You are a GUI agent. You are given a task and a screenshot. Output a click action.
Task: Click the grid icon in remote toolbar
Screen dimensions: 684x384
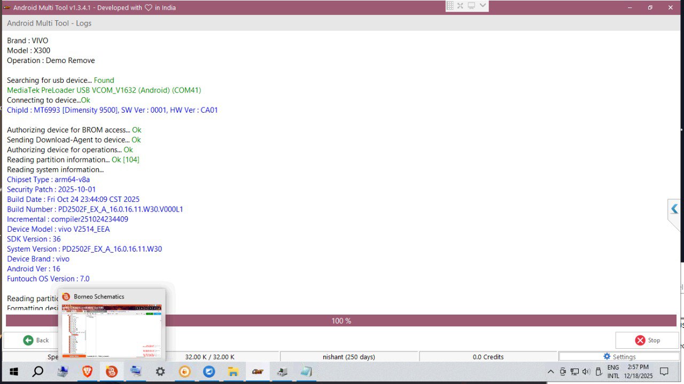(450, 6)
